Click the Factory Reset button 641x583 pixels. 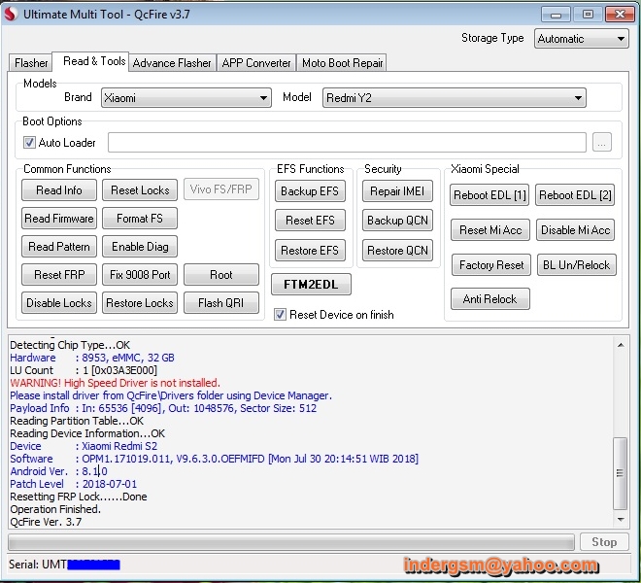point(491,265)
